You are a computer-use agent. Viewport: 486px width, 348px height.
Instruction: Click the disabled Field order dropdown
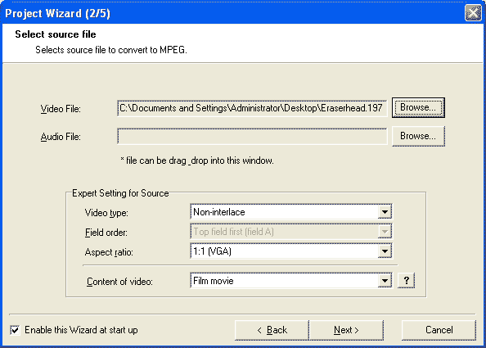click(x=290, y=232)
